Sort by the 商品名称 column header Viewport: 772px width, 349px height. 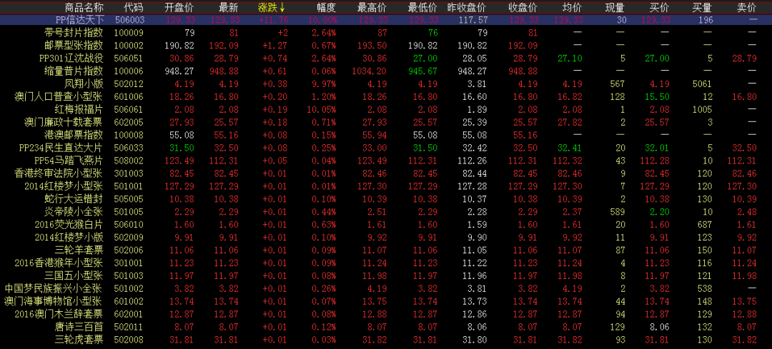point(84,7)
